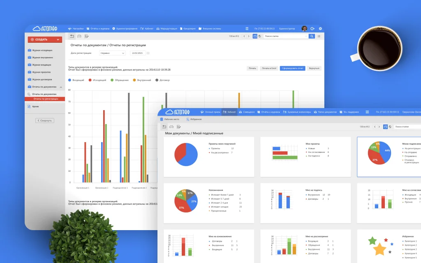Open the search field dropdown arrow in reports window
This screenshot has height=263, width=421.
(306, 36)
